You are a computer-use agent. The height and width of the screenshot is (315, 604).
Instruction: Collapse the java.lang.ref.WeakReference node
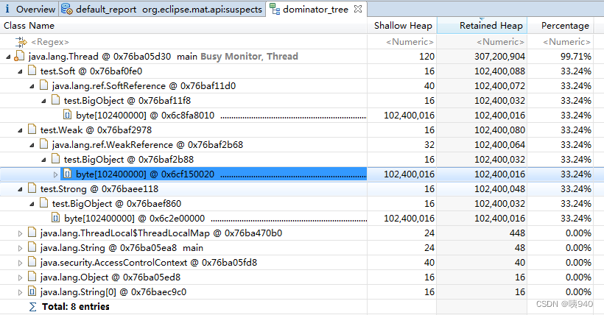tap(32, 145)
